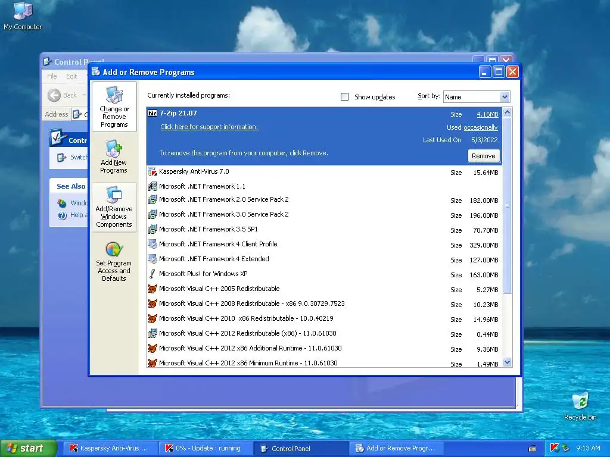Image resolution: width=610 pixels, height=457 pixels.
Task: Select Microsoft .NET Framework 1.1 row text
Action: click(203, 186)
